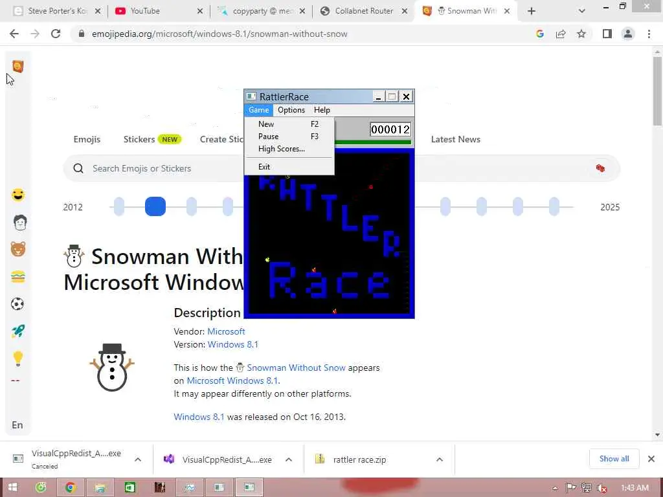The height and width of the screenshot is (497, 663).
Task: Switch to the copyparty tab
Action: [x=262, y=11]
